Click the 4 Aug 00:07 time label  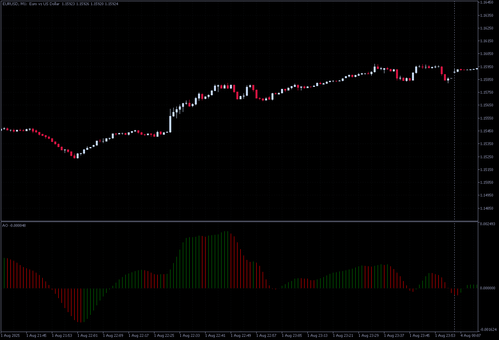(x=470, y=335)
